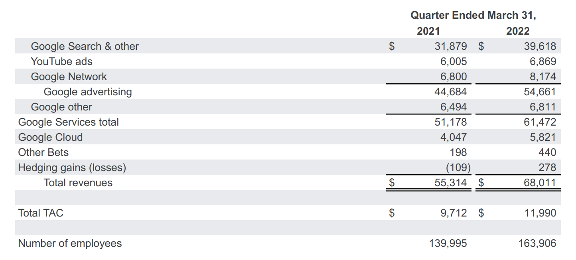The image size is (576, 260).
Task: Select the 2021 column header
Action: point(428,31)
